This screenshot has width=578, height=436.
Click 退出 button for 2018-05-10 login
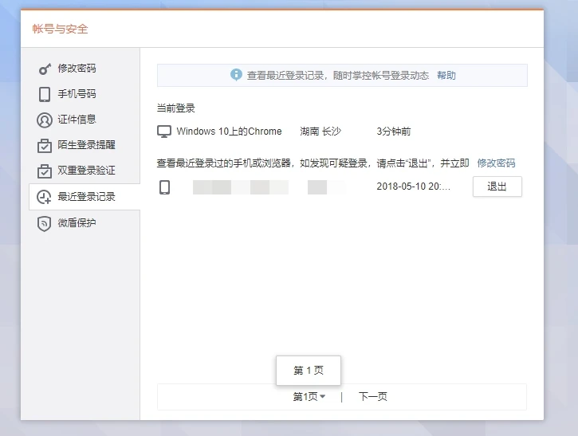click(x=497, y=187)
